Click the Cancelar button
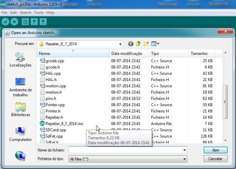This screenshot has height=169, width=236. 215,159
